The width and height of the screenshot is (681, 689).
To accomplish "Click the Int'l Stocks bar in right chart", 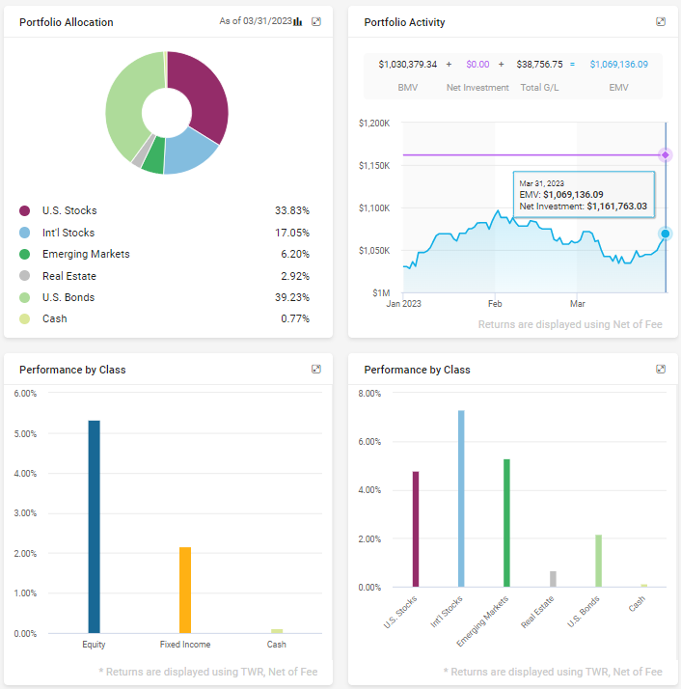I will pyautogui.click(x=461, y=498).
